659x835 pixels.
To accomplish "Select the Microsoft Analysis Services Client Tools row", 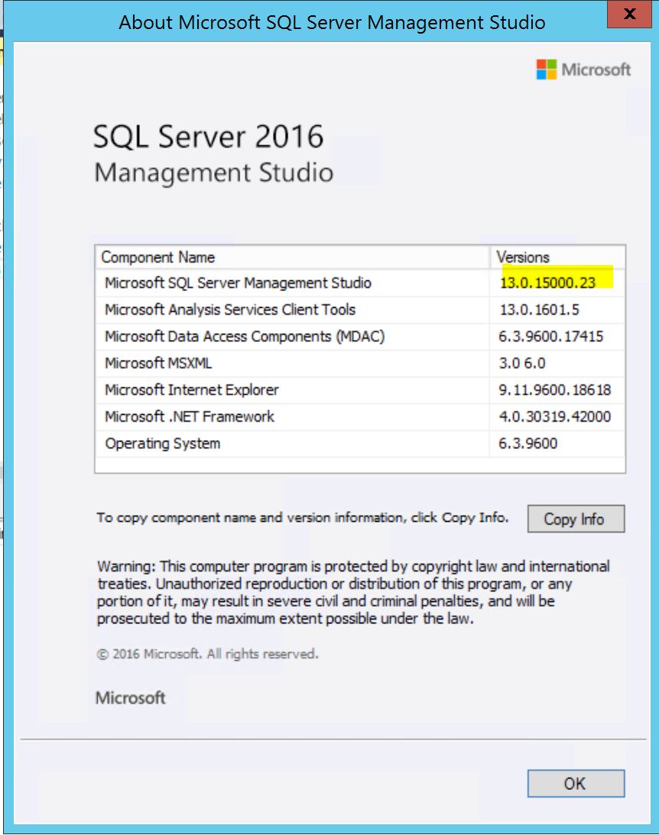I will 360,309.
